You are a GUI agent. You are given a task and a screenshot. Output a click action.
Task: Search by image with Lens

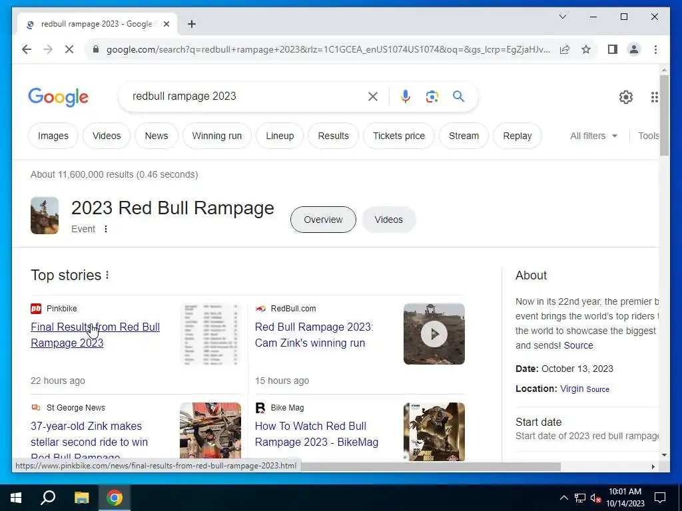point(432,96)
